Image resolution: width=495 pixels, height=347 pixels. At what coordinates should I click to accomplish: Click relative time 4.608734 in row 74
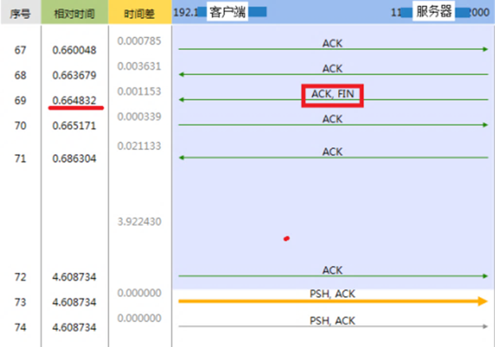[74, 327]
